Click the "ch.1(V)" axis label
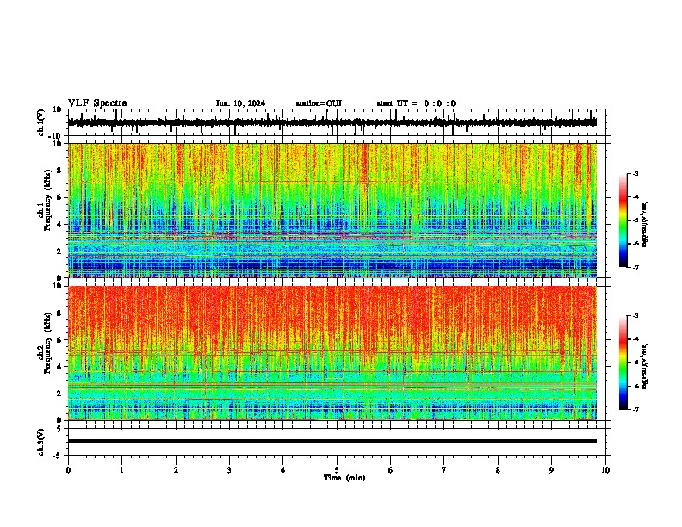 click(x=41, y=122)
